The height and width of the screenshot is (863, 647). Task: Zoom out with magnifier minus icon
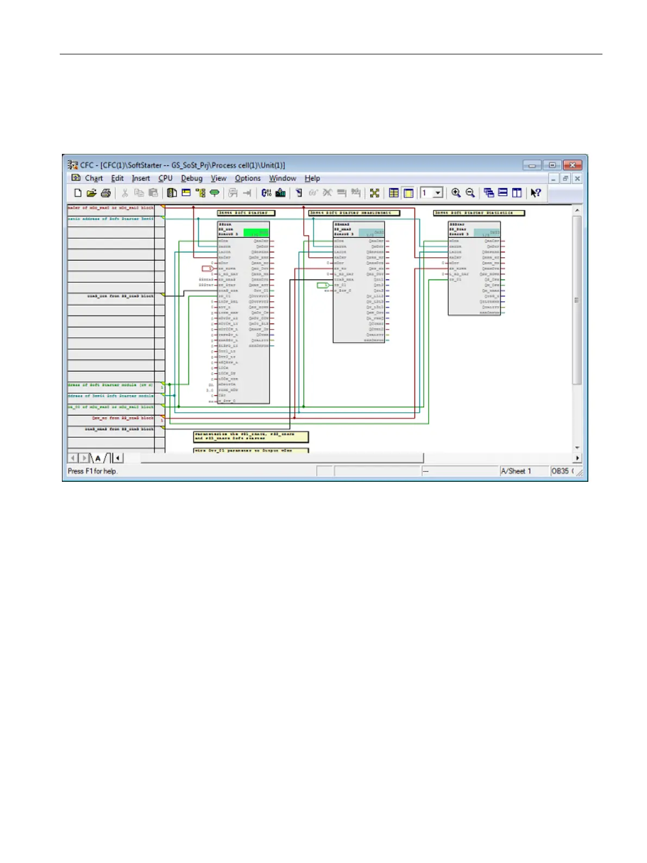[x=470, y=193]
